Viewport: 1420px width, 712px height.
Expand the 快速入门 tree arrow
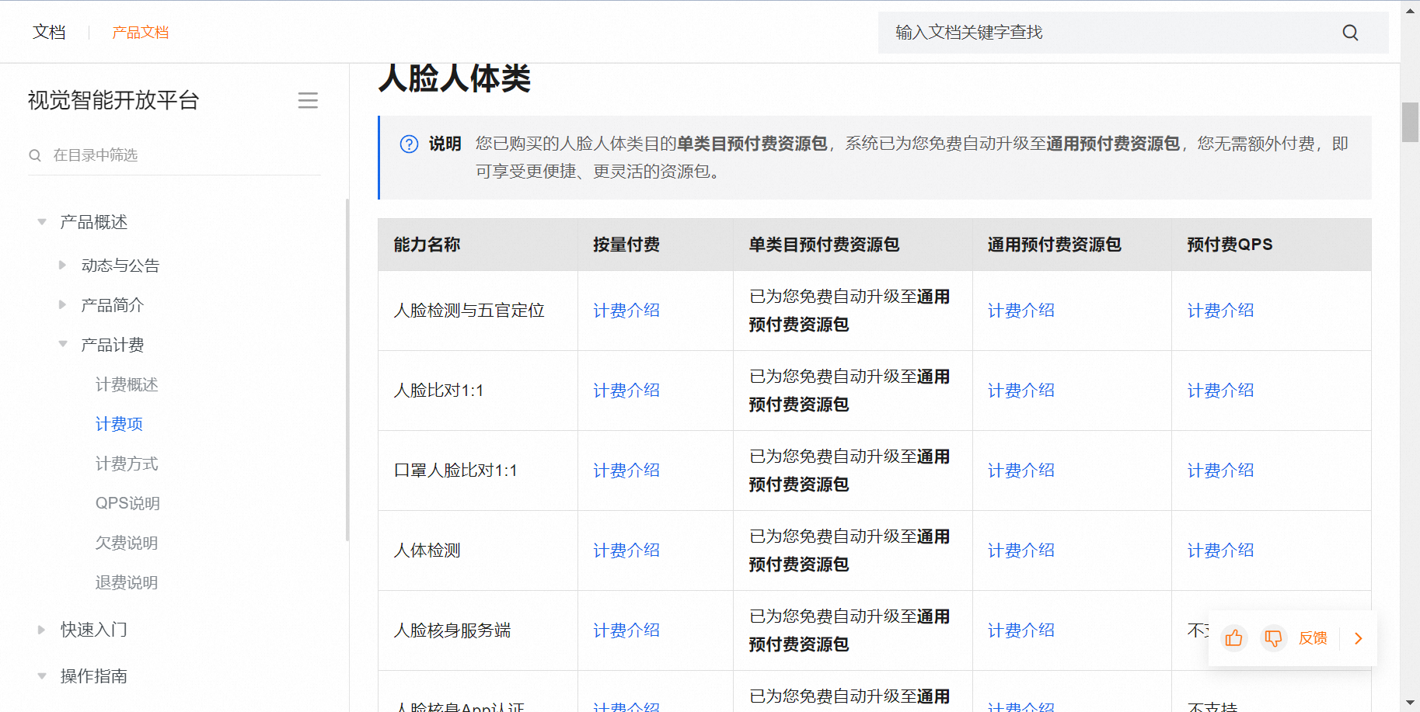[42, 630]
